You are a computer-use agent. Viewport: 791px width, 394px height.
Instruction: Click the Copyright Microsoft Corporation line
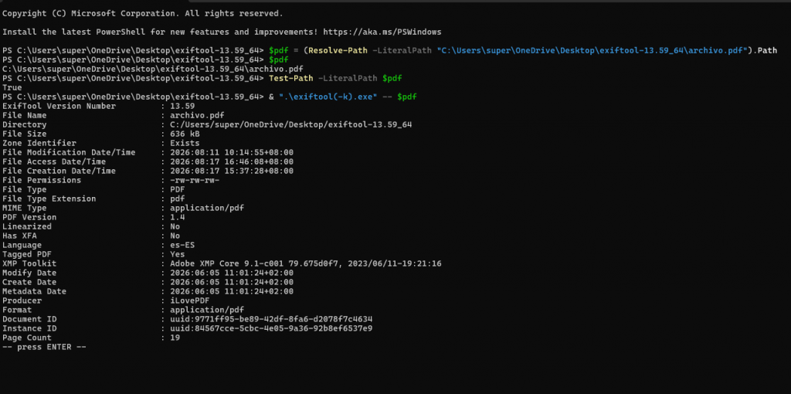pos(143,13)
